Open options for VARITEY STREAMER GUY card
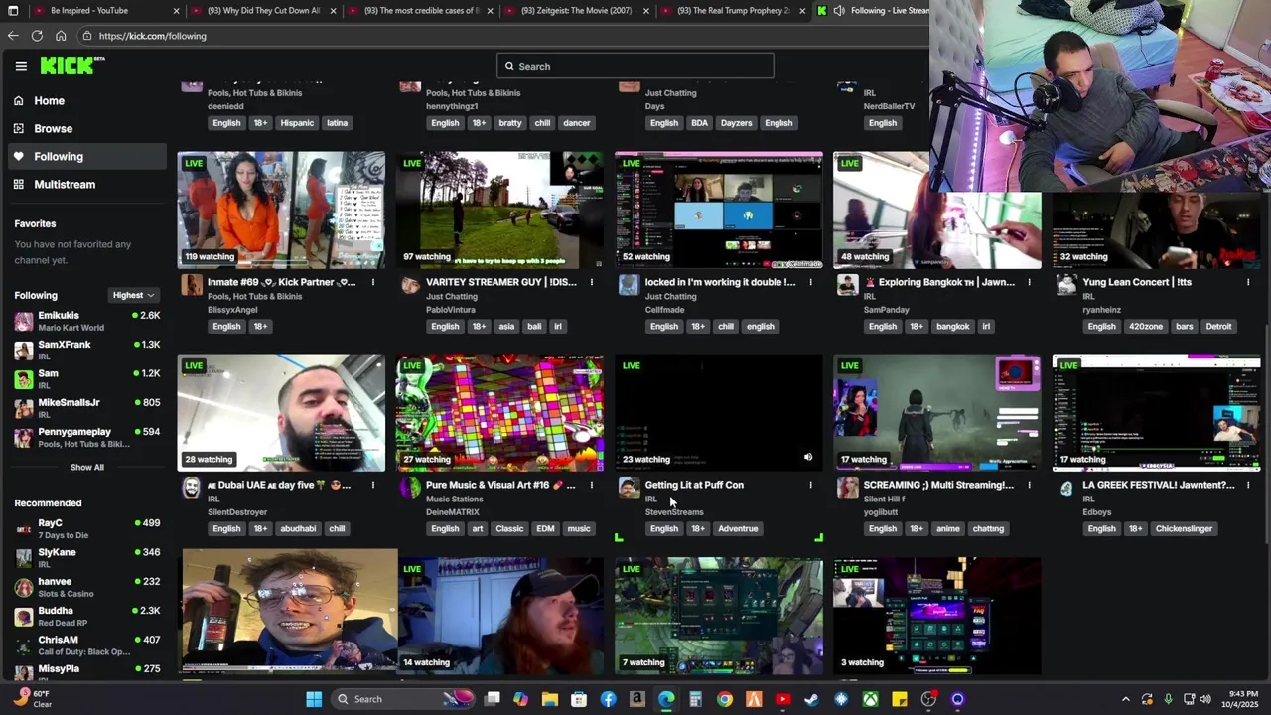1271x715 pixels. pos(592,282)
